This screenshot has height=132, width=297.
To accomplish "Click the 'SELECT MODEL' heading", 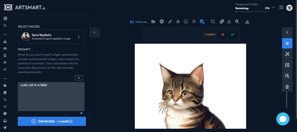I will coord(29,27).
